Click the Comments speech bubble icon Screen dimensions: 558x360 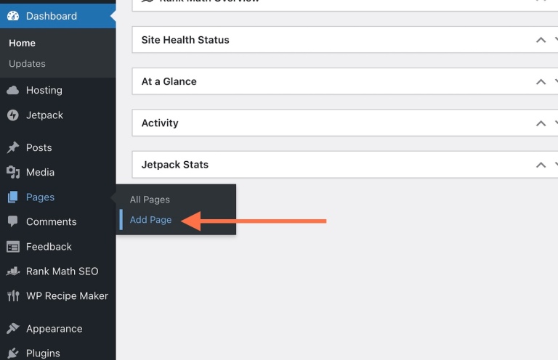click(x=13, y=221)
